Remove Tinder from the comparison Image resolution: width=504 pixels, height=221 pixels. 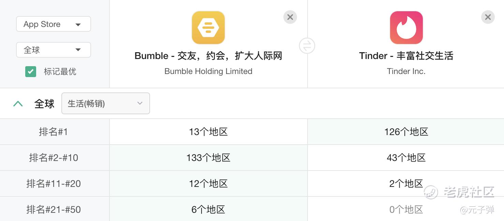488,17
